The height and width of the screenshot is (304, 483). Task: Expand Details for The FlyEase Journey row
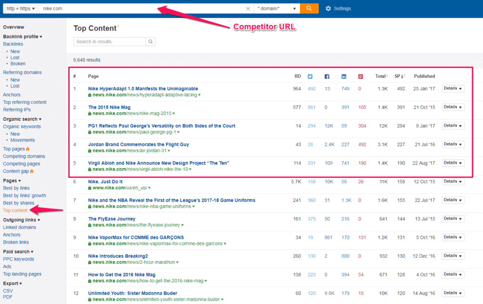pos(453,219)
